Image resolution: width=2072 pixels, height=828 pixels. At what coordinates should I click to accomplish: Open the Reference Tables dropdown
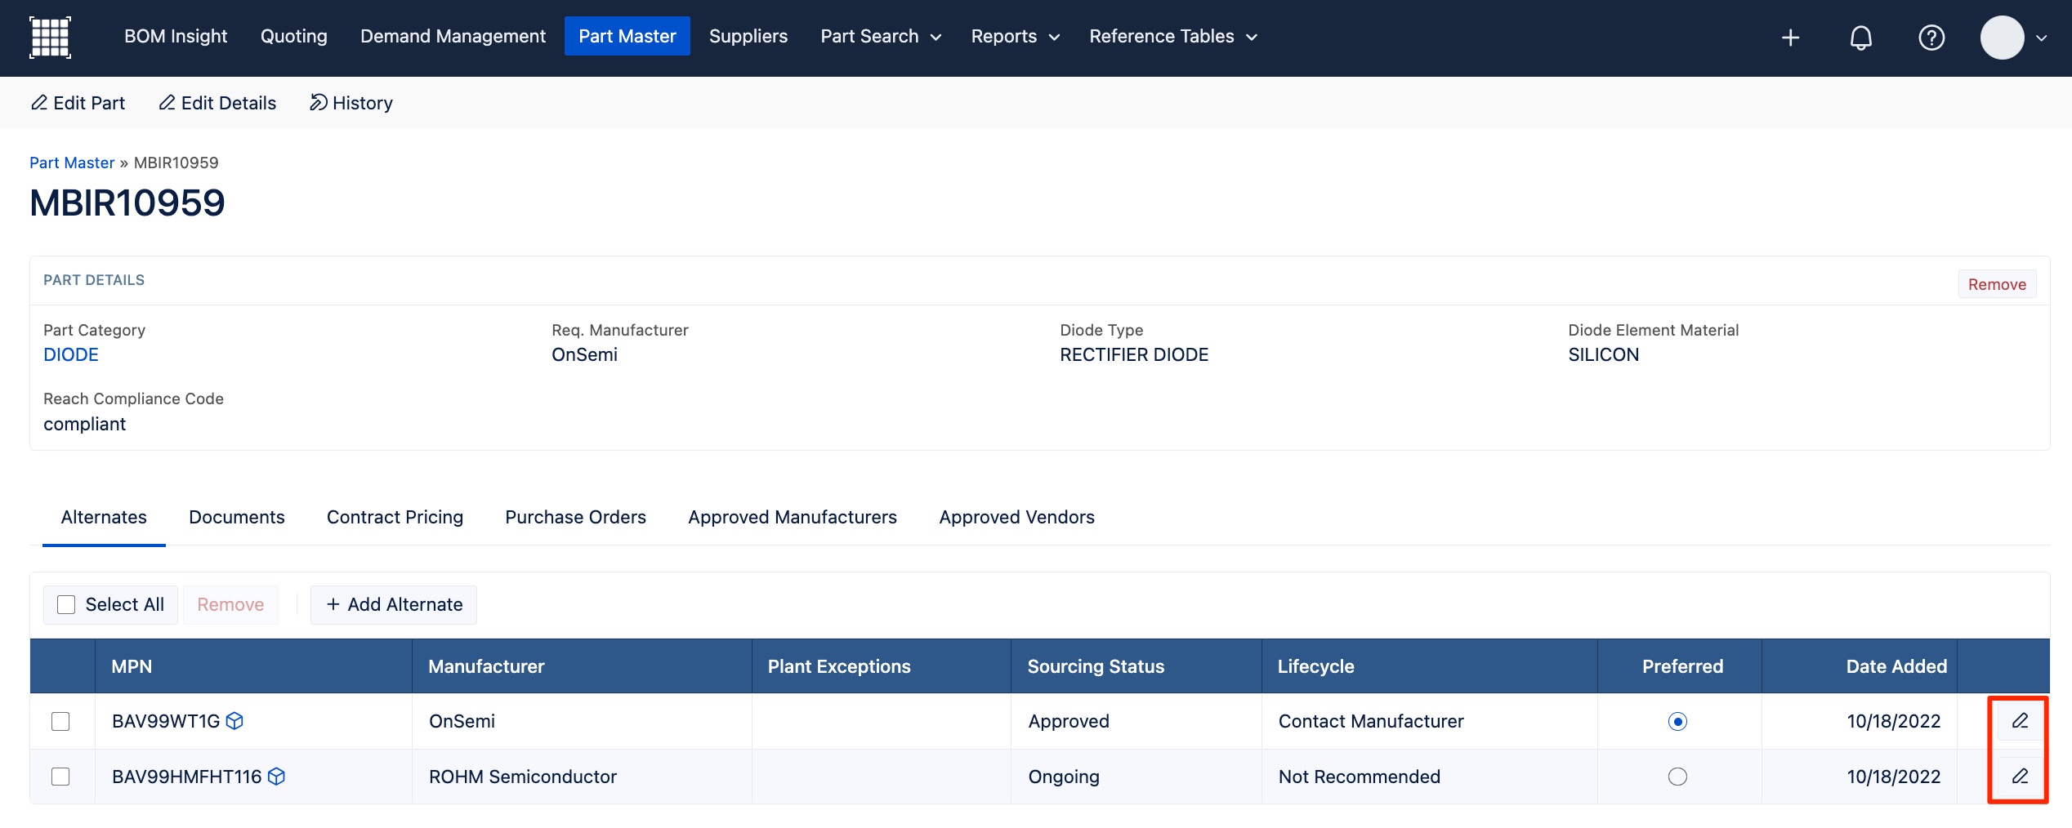(1172, 37)
